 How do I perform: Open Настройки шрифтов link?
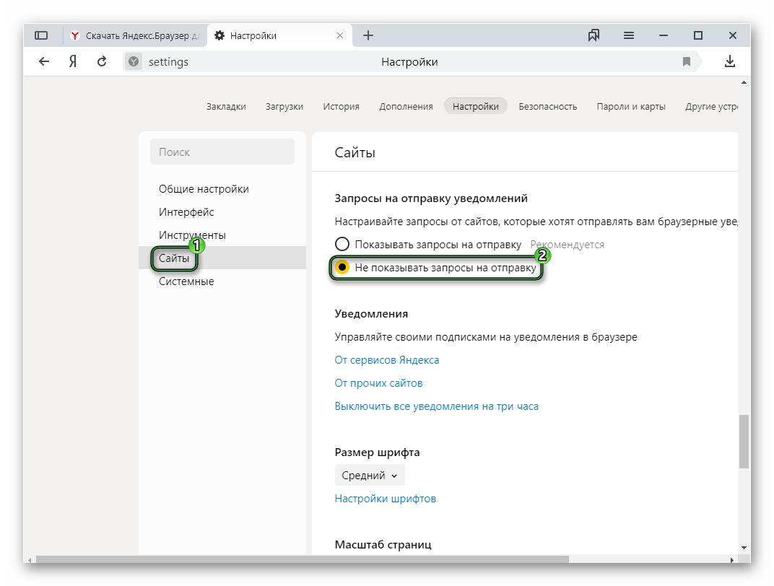[x=385, y=499]
